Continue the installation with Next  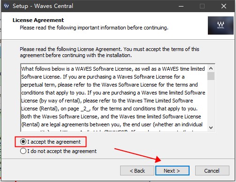tap(172, 171)
